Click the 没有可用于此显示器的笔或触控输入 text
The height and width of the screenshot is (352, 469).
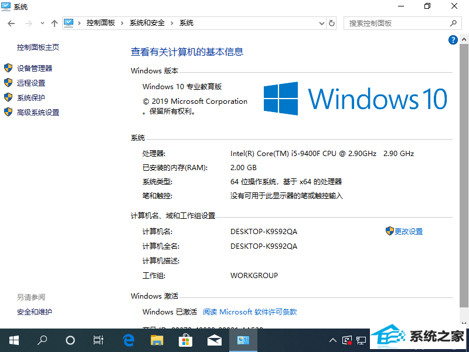click(x=287, y=196)
